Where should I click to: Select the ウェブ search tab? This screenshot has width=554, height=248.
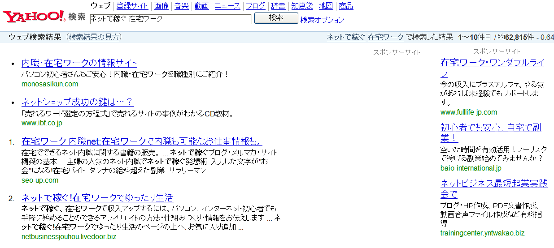click(x=100, y=6)
